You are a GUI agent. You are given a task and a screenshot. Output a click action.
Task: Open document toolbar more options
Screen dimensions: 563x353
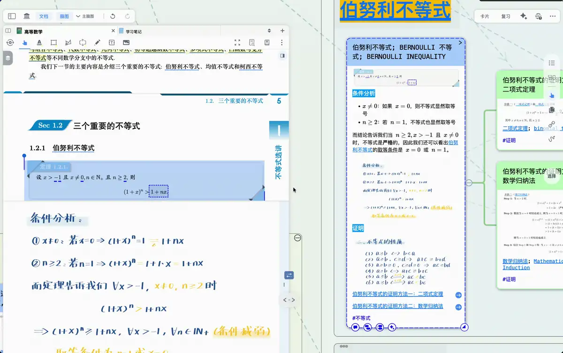281,43
